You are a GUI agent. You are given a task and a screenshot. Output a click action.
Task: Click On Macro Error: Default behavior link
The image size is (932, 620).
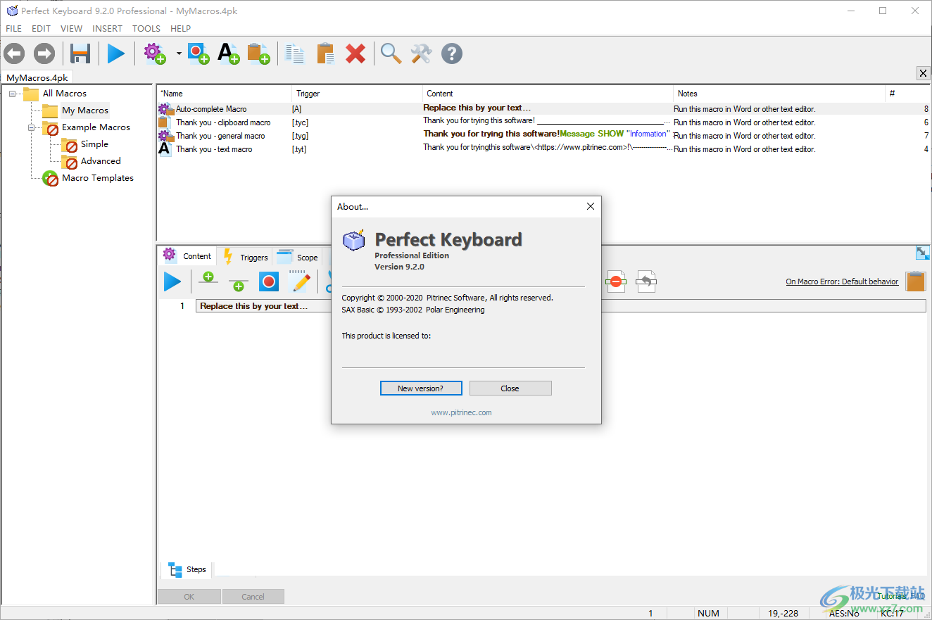pos(842,281)
